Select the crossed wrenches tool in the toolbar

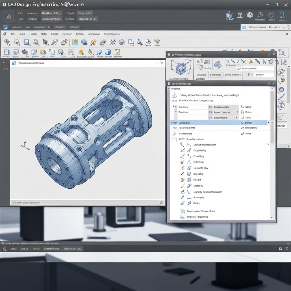113,42
